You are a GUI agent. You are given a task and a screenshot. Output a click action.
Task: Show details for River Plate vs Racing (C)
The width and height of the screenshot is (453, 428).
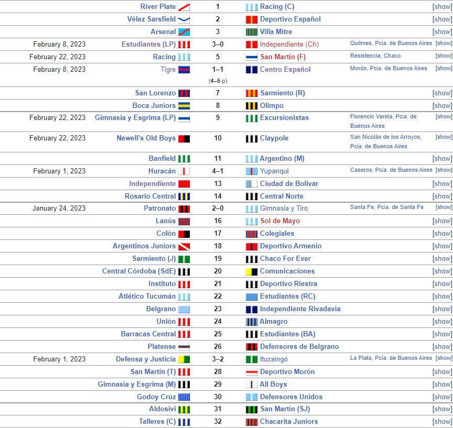(x=443, y=7)
